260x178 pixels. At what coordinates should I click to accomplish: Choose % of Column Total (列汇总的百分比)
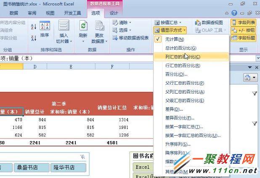[191, 57]
